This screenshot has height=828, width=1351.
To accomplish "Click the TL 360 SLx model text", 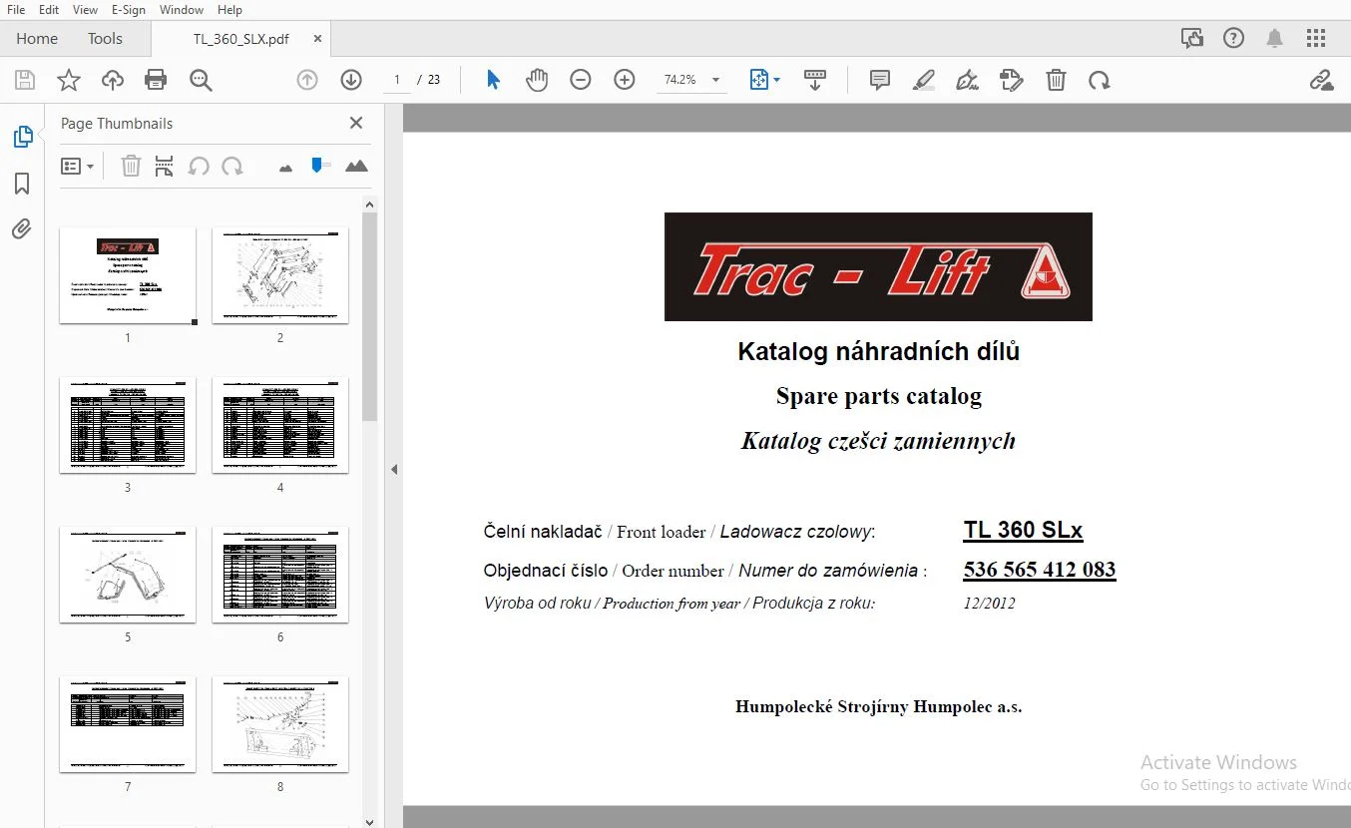I will tap(1023, 530).
